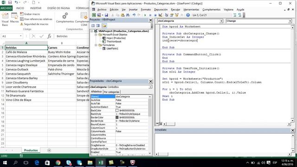
Task: Open Windows Start menu
Action: tap(5, 163)
